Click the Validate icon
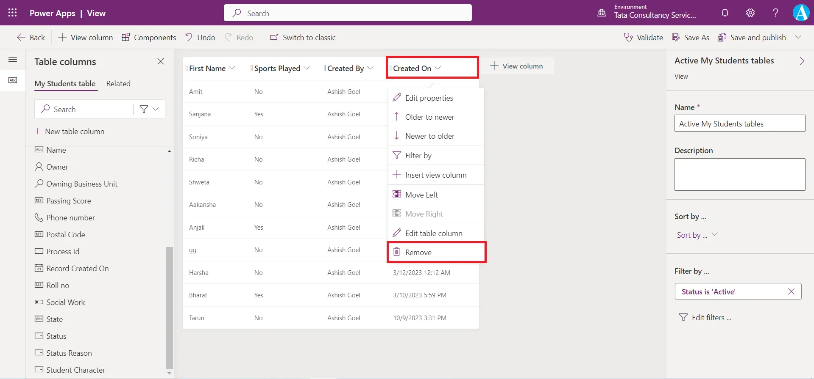 [628, 37]
